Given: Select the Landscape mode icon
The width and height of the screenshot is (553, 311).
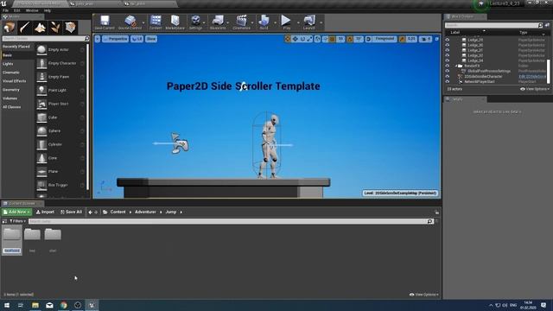Looking at the screenshot, I should [40, 27].
